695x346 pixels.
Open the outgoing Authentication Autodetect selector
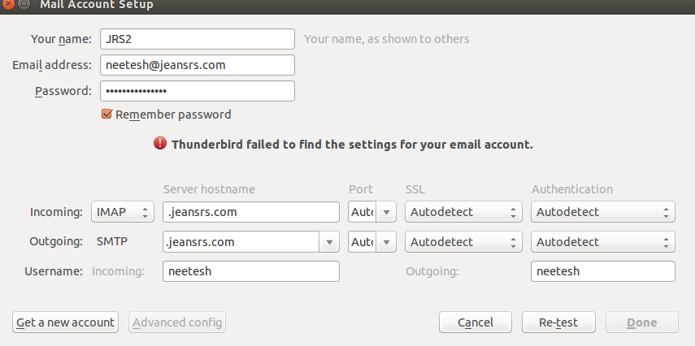click(603, 242)
